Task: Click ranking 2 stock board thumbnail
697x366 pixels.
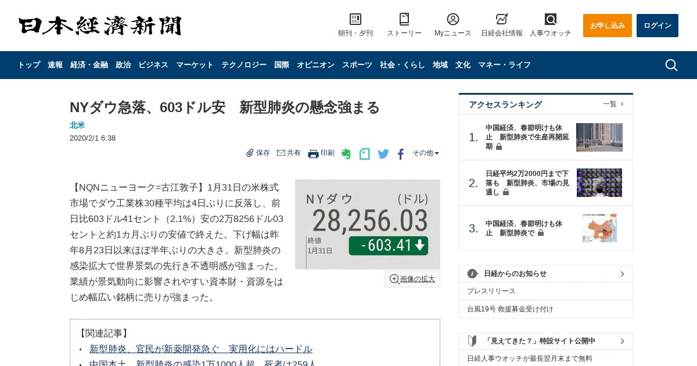Action: pyautogui.click(x=599, y=182)
